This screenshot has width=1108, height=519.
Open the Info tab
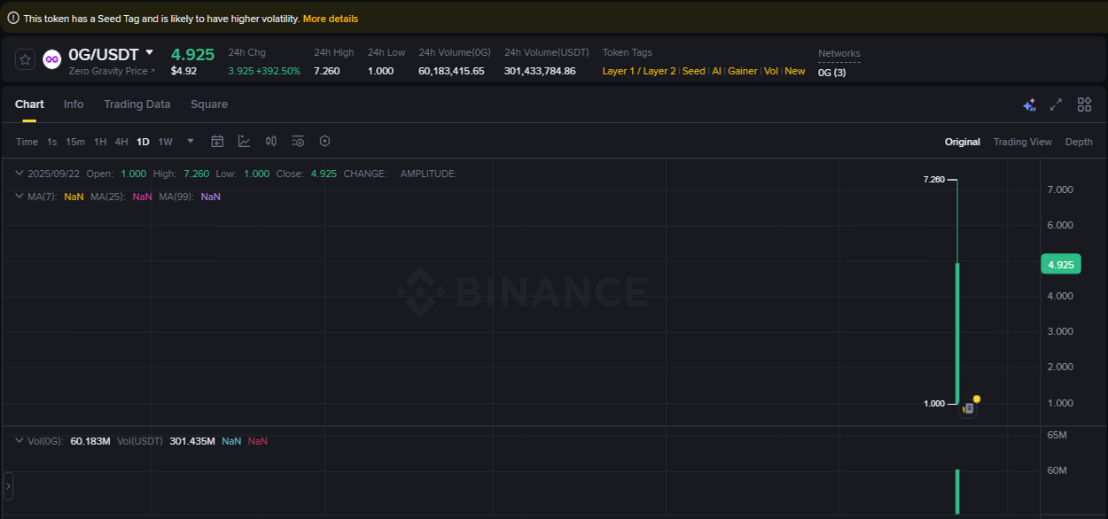[74, 104]
